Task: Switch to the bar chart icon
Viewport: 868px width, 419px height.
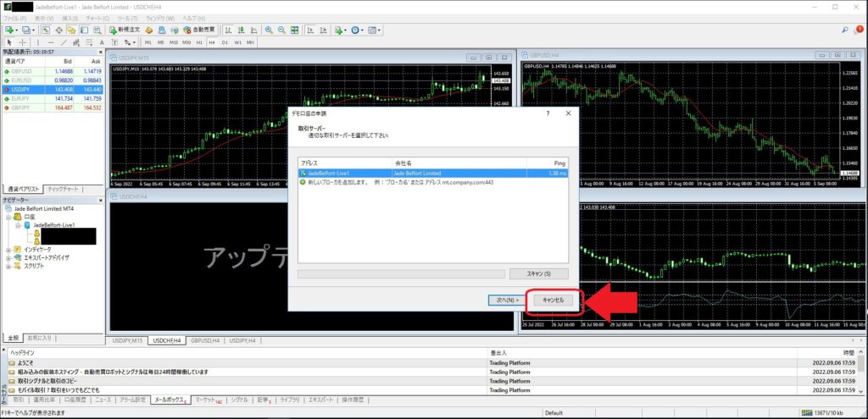Action: (228, 30)
